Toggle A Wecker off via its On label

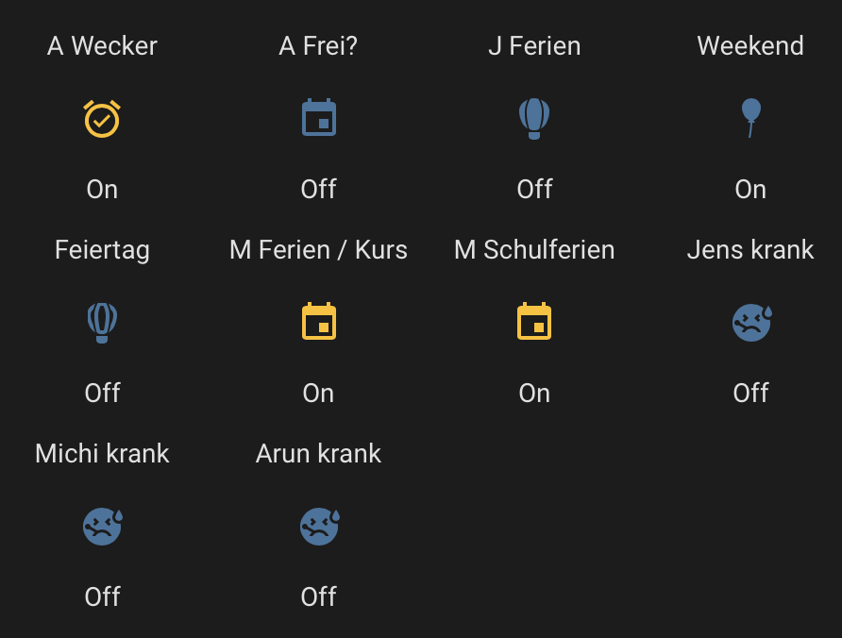[x=102, y=189]
